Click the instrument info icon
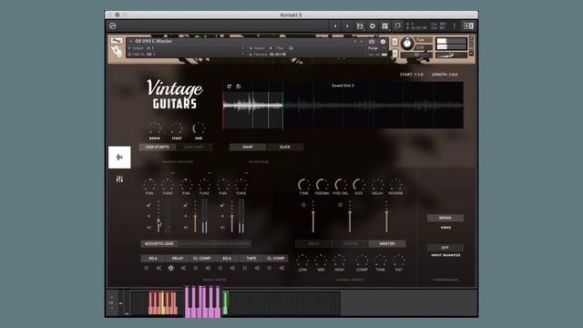This screenshot has height=328, width=583. [x=383, y=42]
